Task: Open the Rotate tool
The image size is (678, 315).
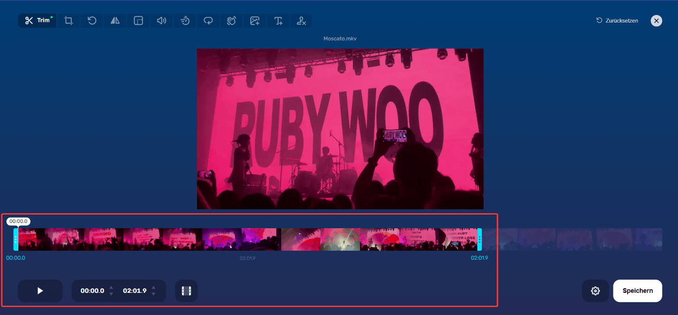Action: tap(92, 21)
